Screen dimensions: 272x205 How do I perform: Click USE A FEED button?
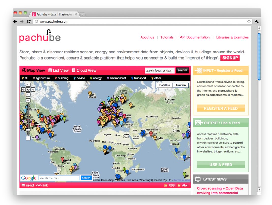[221, 164]
